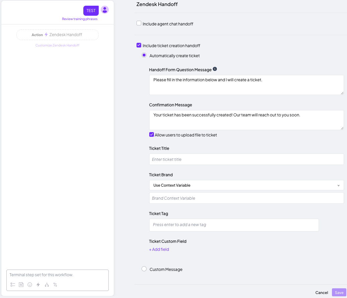Click the Cancel button

(322, 293)
